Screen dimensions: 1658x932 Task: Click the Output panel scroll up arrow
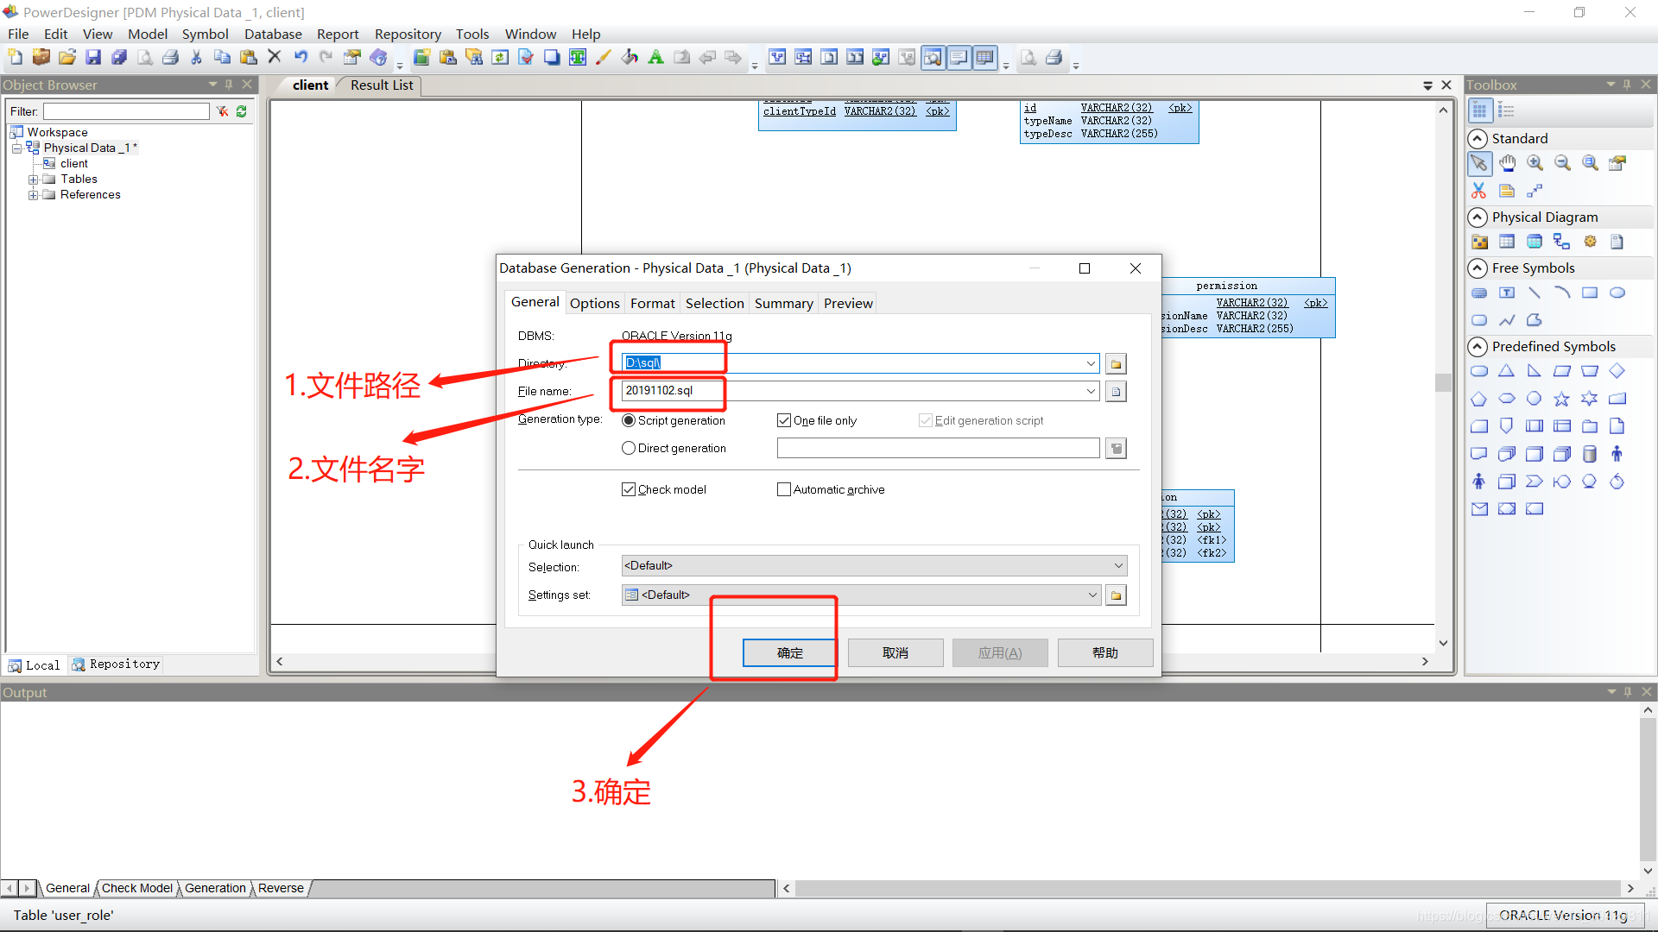[1649, 710]
